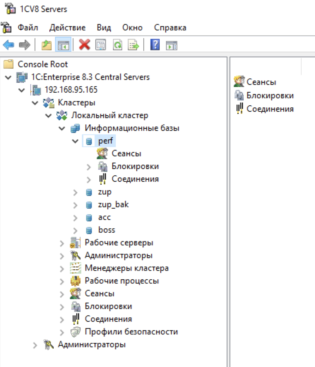This screenshot has width=315, height=367.
Task: Click the Рабочие процессы icon
Action: click(75, 281)
